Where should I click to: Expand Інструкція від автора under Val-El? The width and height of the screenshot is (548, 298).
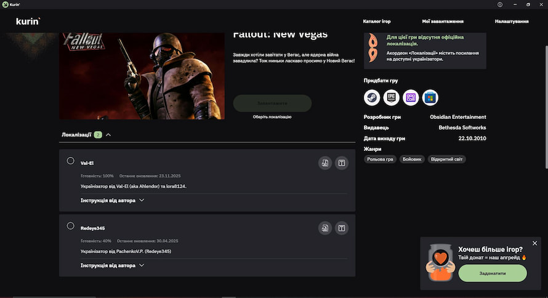coord(112,201)
